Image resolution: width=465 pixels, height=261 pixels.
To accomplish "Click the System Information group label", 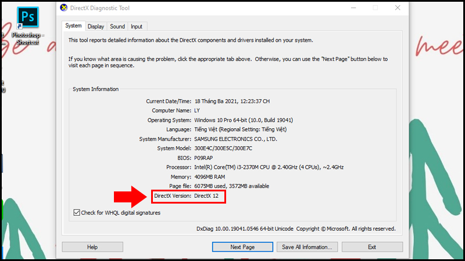I will tap(95, 89).
